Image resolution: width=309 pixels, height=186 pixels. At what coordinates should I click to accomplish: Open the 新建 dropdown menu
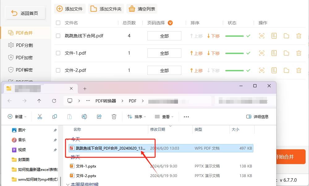coord(17,117)
